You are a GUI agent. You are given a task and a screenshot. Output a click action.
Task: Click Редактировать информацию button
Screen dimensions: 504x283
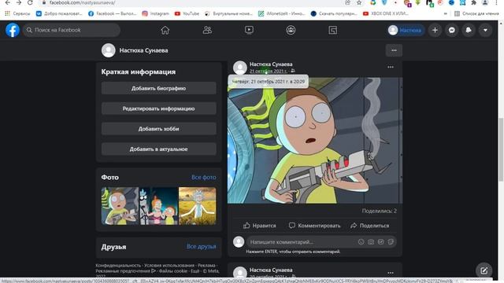point(158,108)
